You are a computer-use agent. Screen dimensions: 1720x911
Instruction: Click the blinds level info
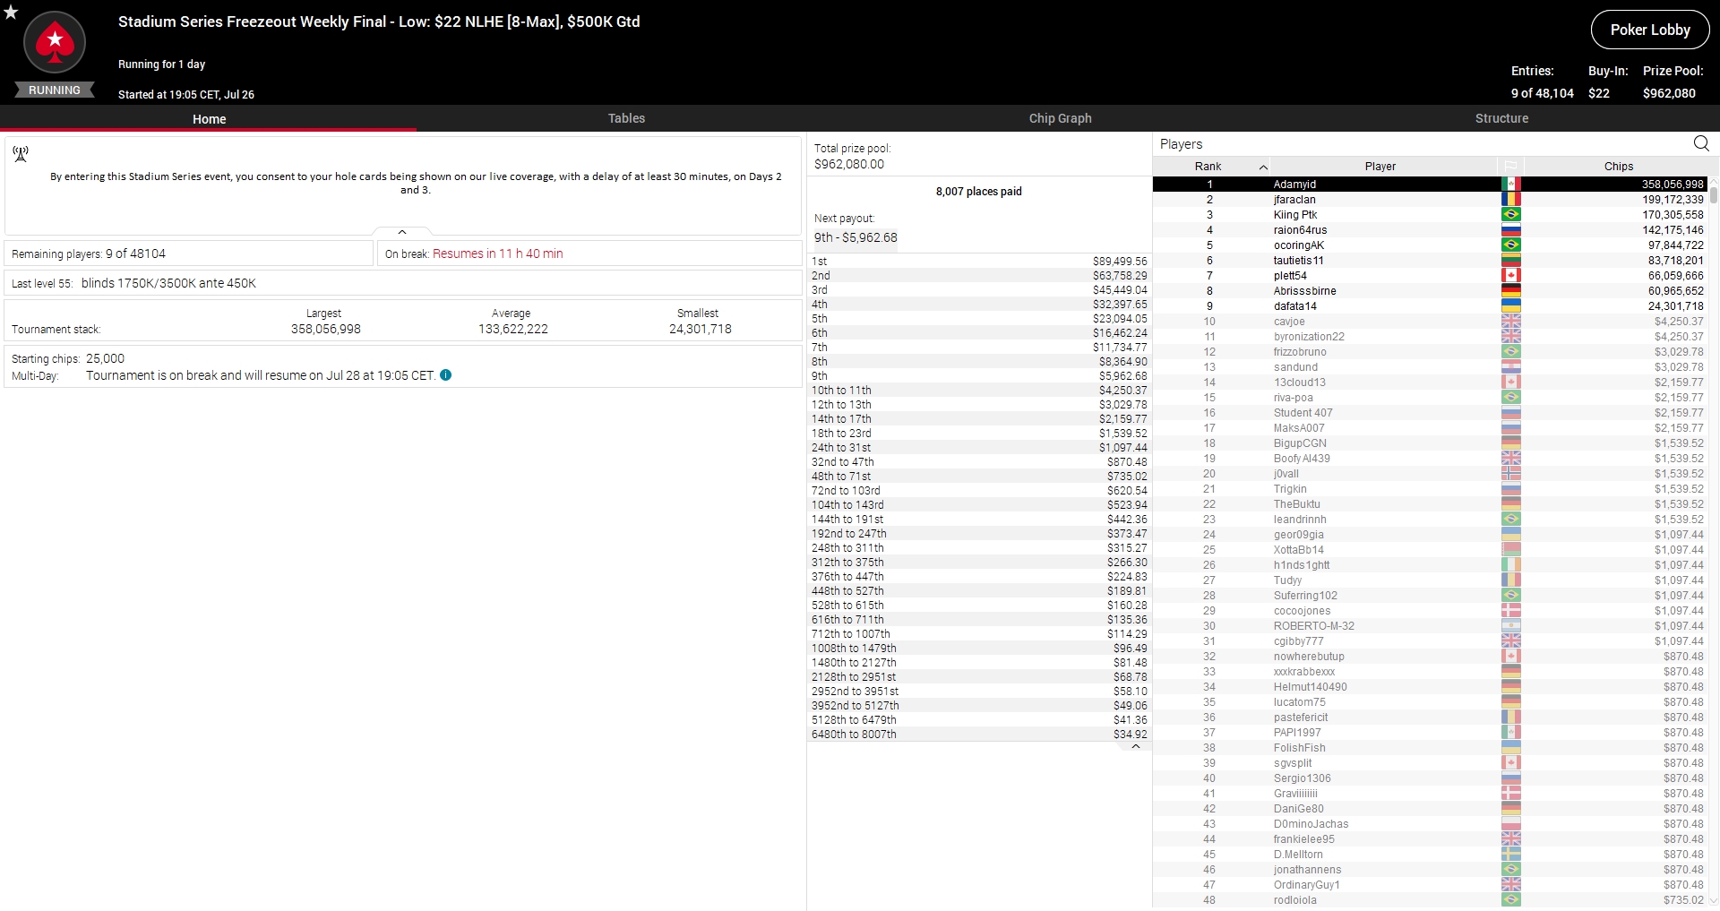point(168,283)
